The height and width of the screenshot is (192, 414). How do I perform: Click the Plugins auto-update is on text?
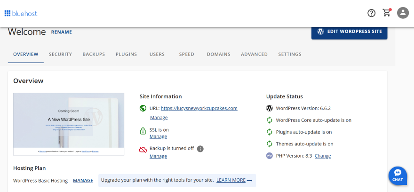pyautogui.click(x=304, y=132)
